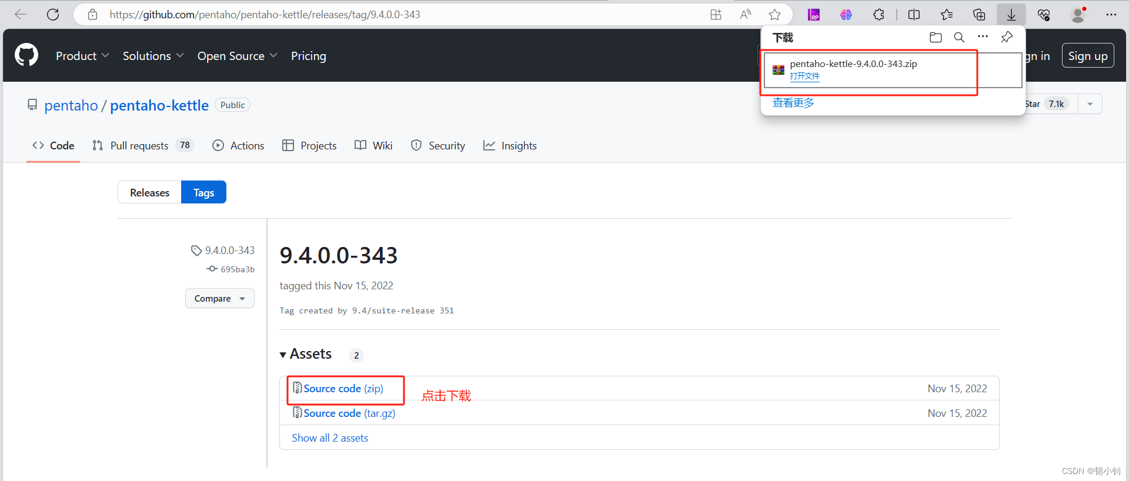Go to GitHub home via Octocat logo
1129x481 pixels.
[x=26, y=55]
